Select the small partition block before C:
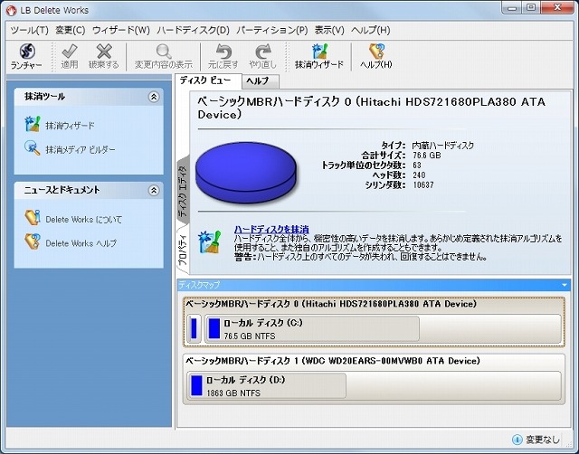This screenshot has height=454, width=579. (194, 328)
